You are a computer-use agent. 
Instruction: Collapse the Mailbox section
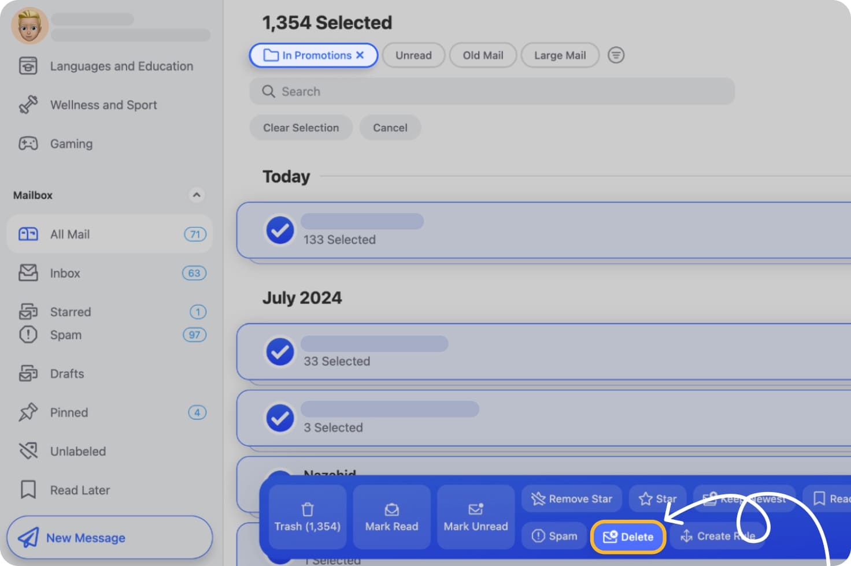(197, 195)
